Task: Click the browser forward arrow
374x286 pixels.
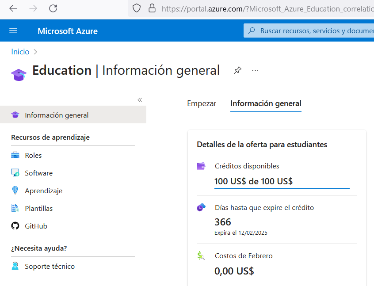Action: click(33, 8)
